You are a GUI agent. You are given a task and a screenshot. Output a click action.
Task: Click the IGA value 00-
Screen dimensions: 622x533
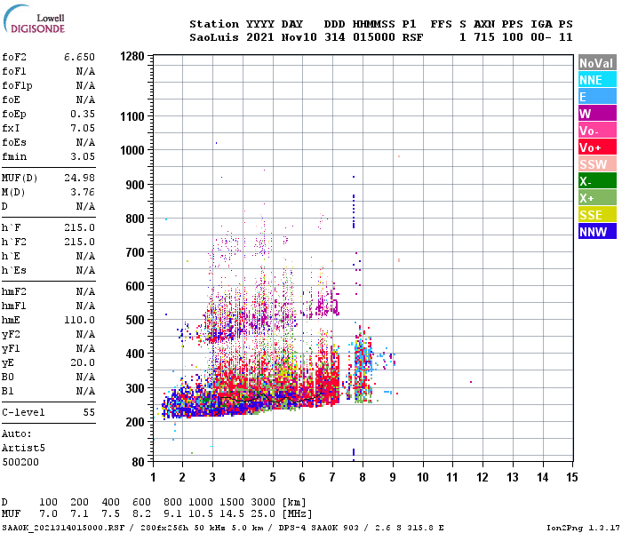pos(541,37)
